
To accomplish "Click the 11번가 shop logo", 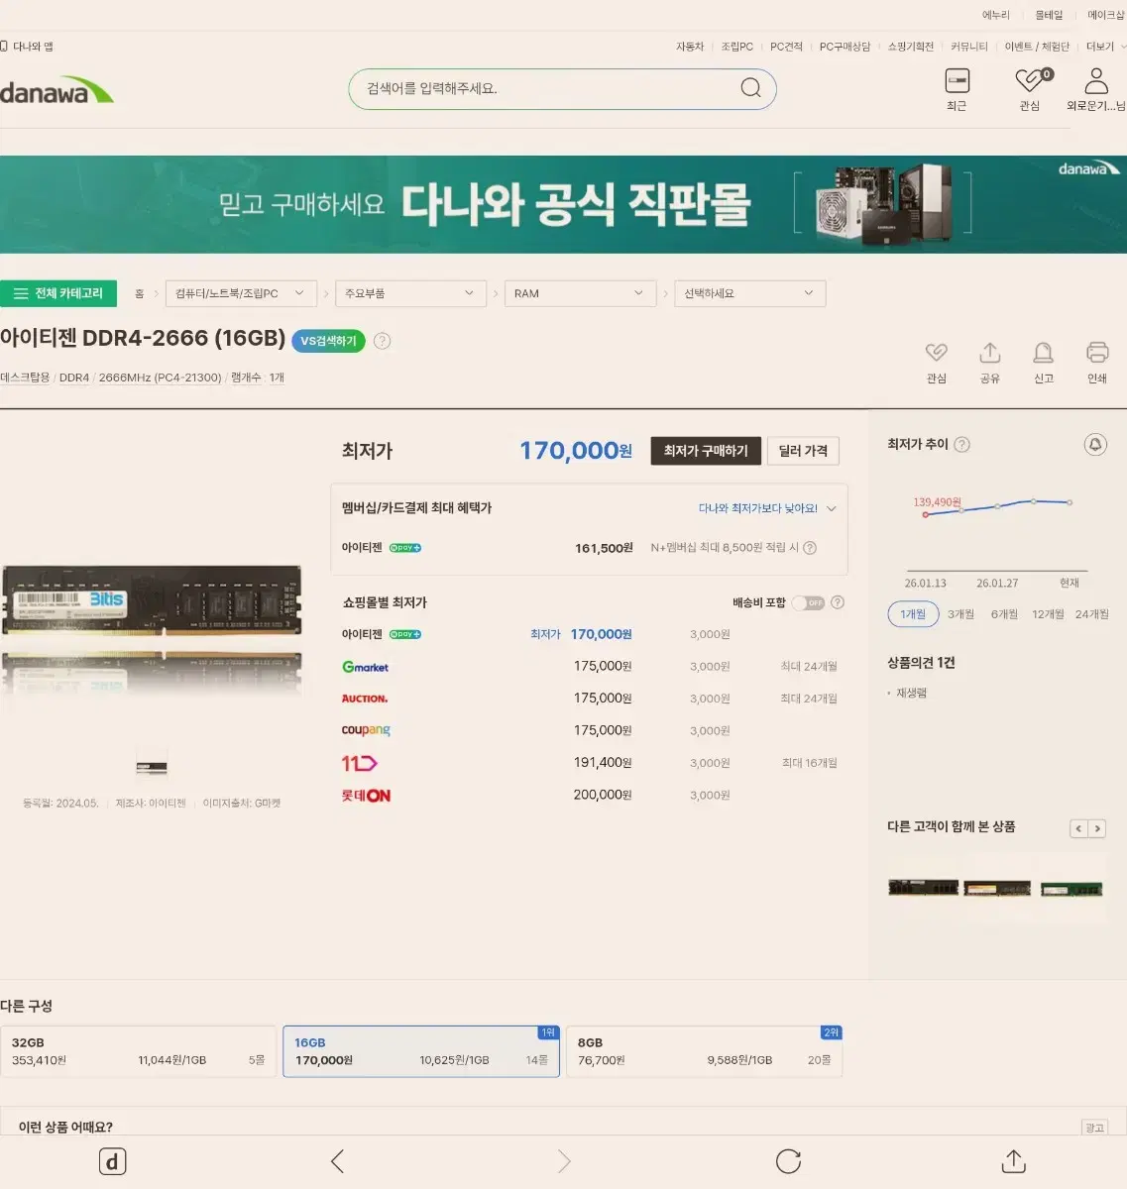I will click(359, 763).
